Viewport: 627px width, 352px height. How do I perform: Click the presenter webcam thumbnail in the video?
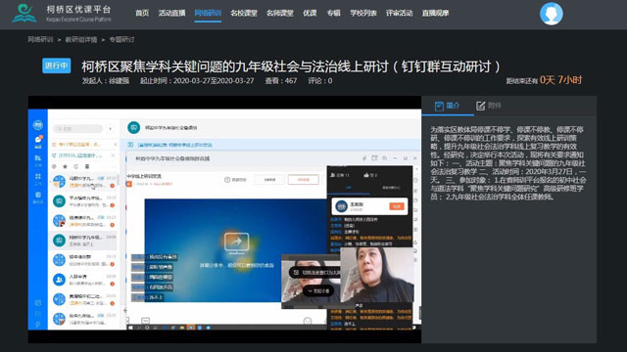coord(377,275)
